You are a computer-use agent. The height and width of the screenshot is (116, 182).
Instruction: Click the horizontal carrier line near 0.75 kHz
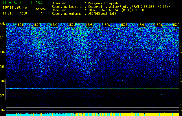pos(93,88)
